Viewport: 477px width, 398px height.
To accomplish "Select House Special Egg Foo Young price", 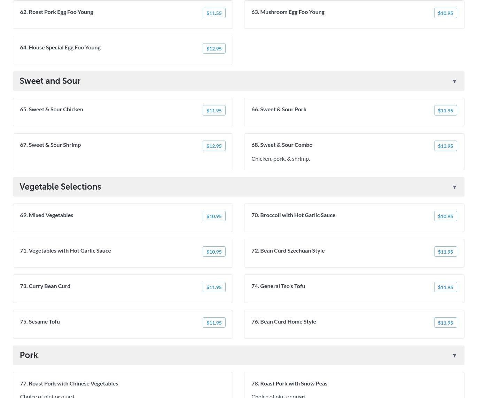I will click(214, 49).
